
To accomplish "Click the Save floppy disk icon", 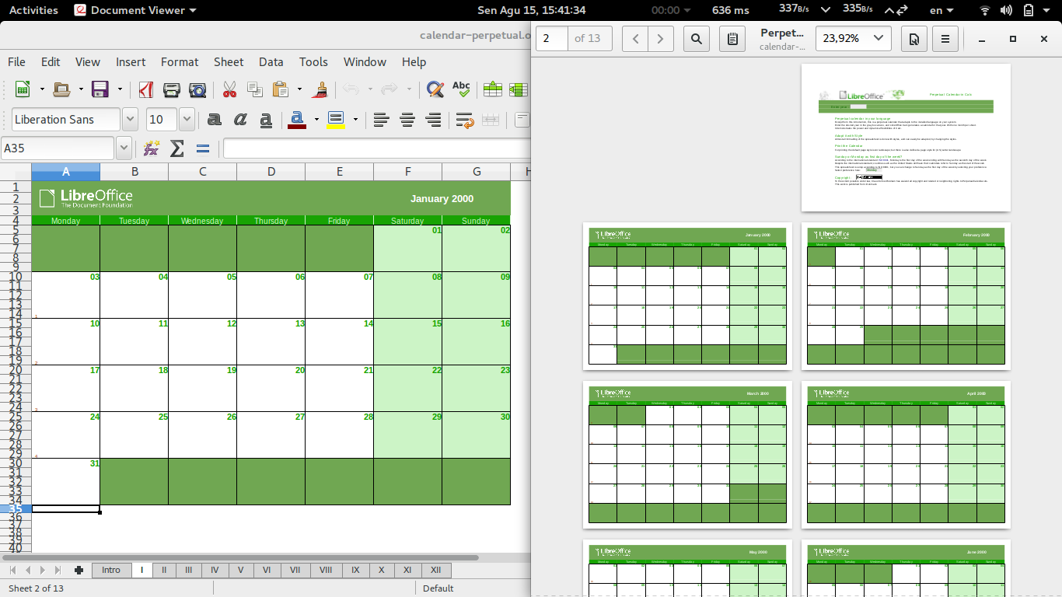I will [x=100, y=89].
